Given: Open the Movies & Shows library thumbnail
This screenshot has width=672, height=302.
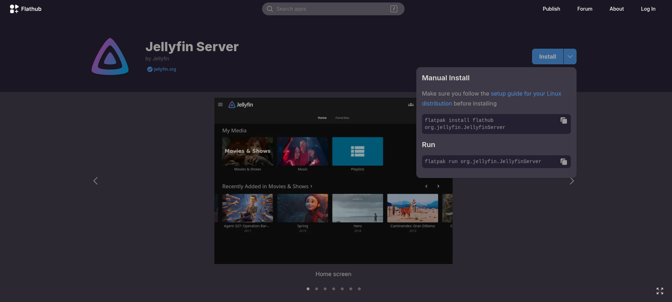Looking at the screenshot, I should pyautogui.click(x=248, y=151).
